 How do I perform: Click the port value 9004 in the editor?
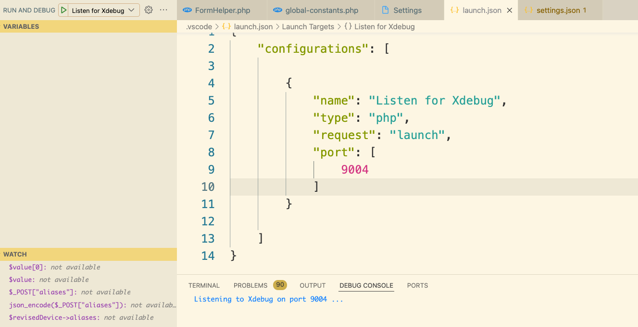tap(355, 169)
